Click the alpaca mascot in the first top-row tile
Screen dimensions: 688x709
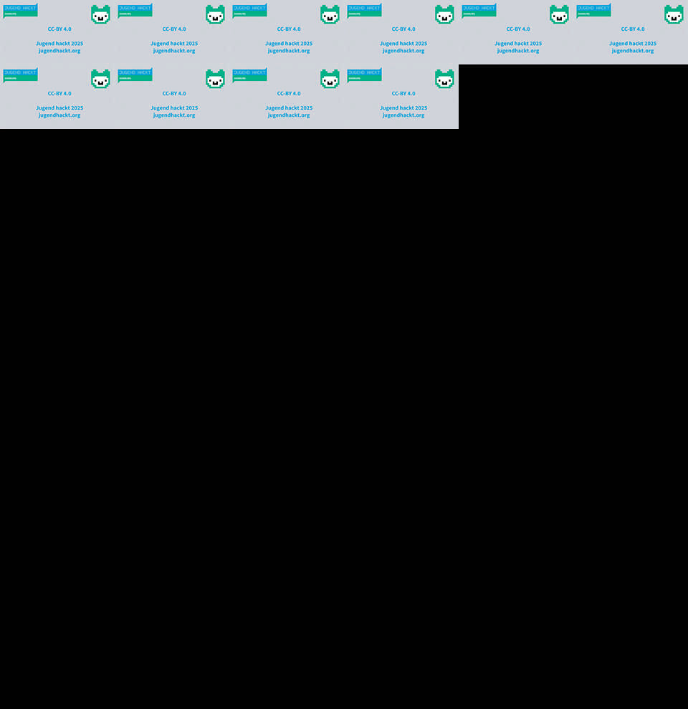100,15
